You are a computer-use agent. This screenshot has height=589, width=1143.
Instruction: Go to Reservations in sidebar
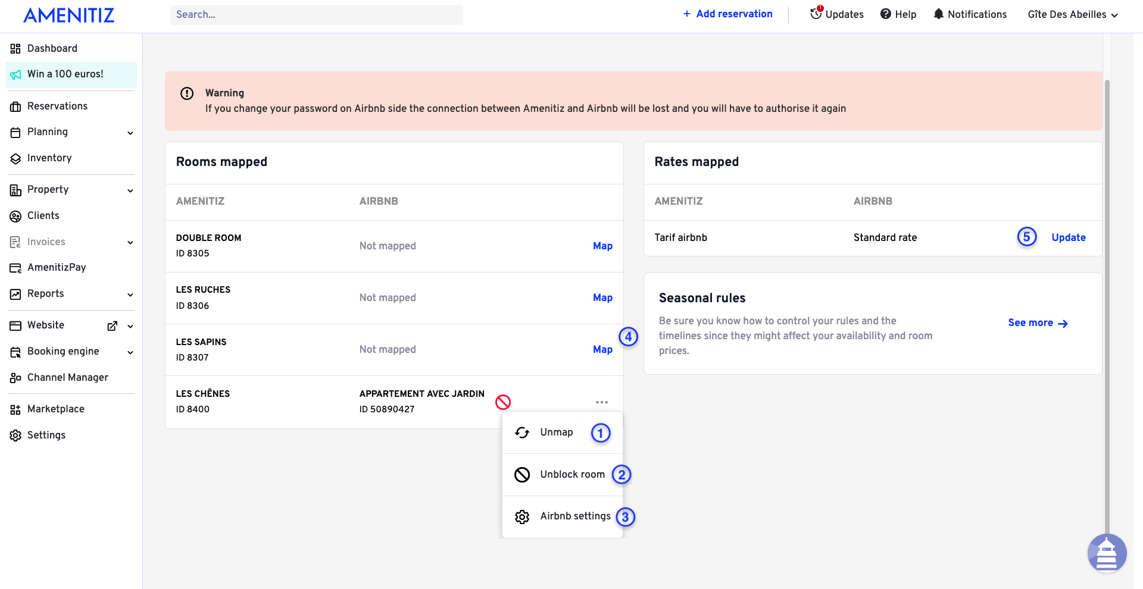pos(57,106)
